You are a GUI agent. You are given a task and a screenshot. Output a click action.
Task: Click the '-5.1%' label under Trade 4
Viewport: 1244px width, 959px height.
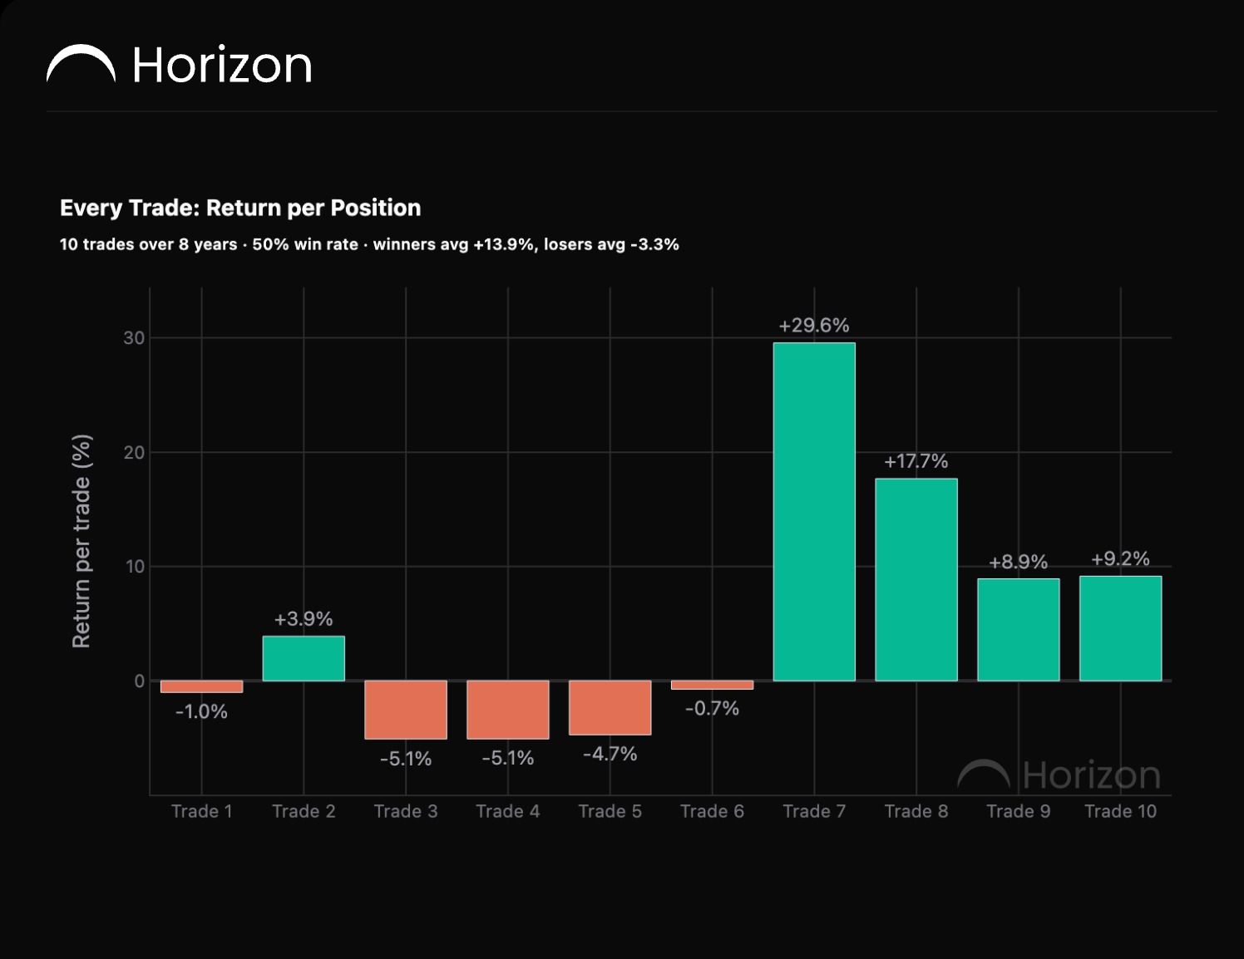[x=508, y=758]
